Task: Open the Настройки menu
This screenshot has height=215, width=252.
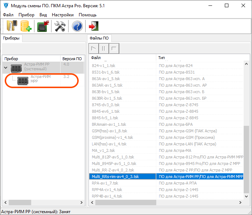Action: click(62, 15)
